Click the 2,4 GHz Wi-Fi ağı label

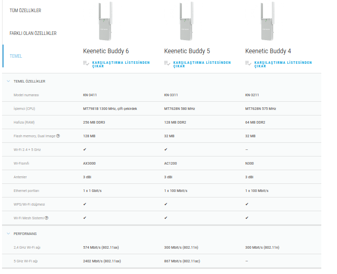point(27,247)
